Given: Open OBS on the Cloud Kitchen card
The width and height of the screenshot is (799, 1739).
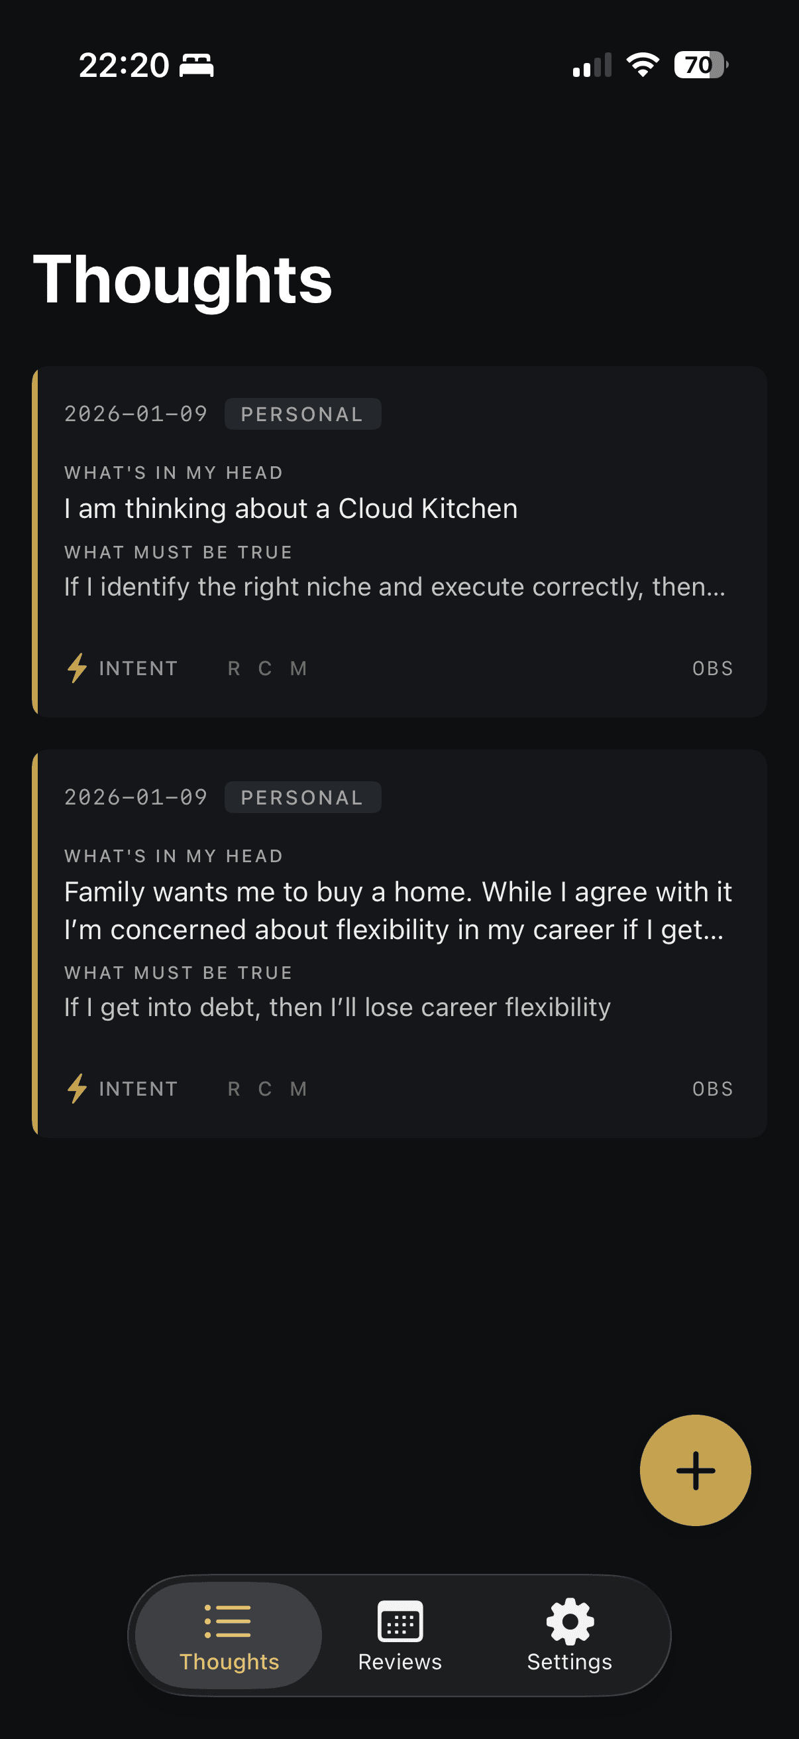Looking at the screenshot, I should [x=712, y=669].
